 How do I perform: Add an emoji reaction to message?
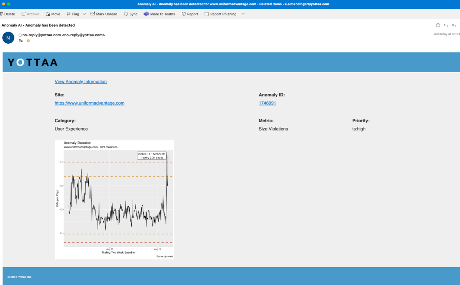(x=438, y=25)
